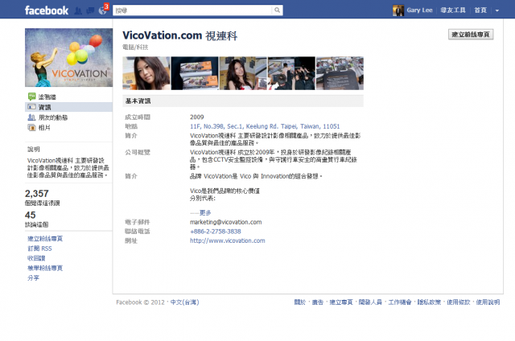
Task: Click the Keelung Rd. Taipei address link
Action: [265, 126]
